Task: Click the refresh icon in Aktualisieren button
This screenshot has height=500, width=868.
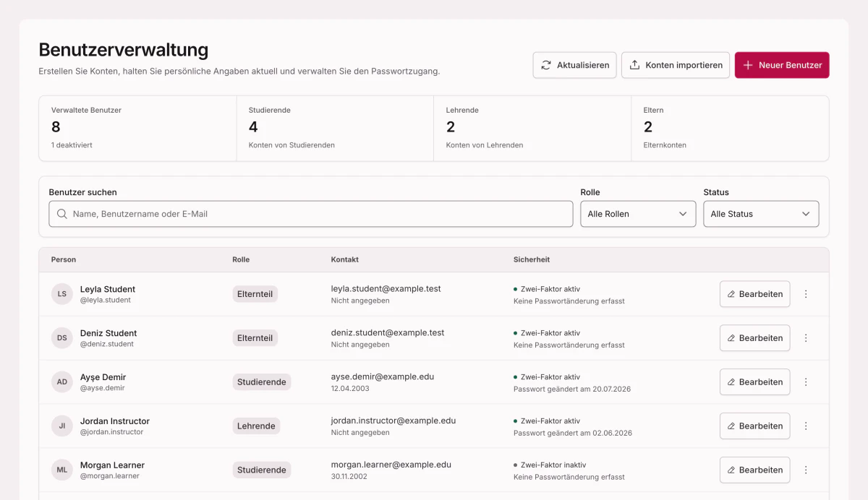Action: tap(546, 65)
